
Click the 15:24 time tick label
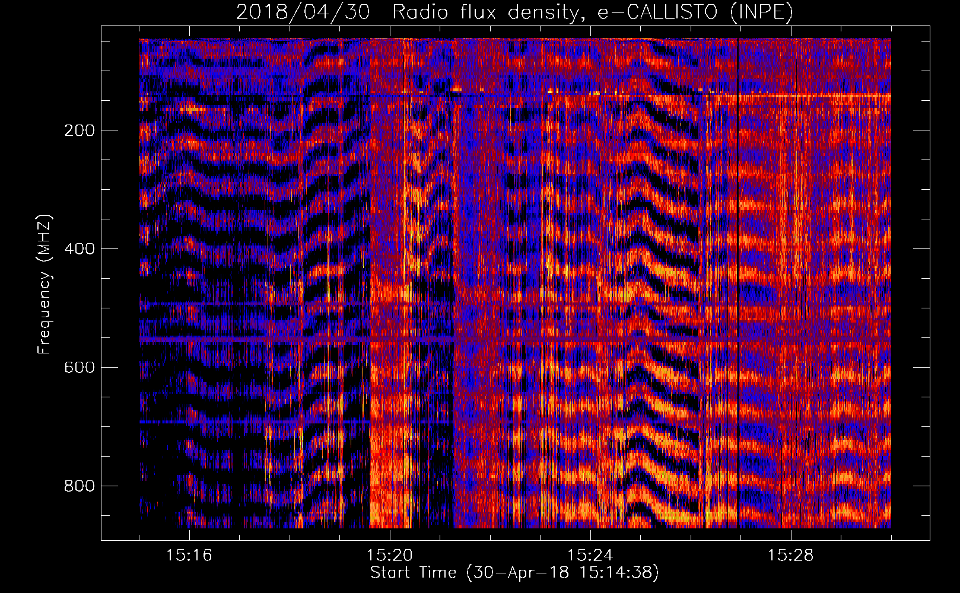click(590, 555)
